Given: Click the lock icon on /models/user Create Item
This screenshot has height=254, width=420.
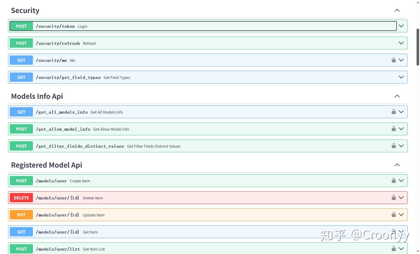Looking at the screenshot, I should tap(394, 180).
